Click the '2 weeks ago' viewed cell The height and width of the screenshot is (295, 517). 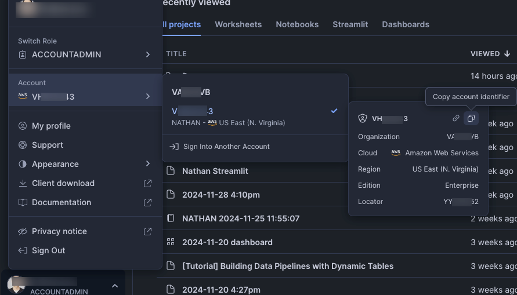point(494,218)
